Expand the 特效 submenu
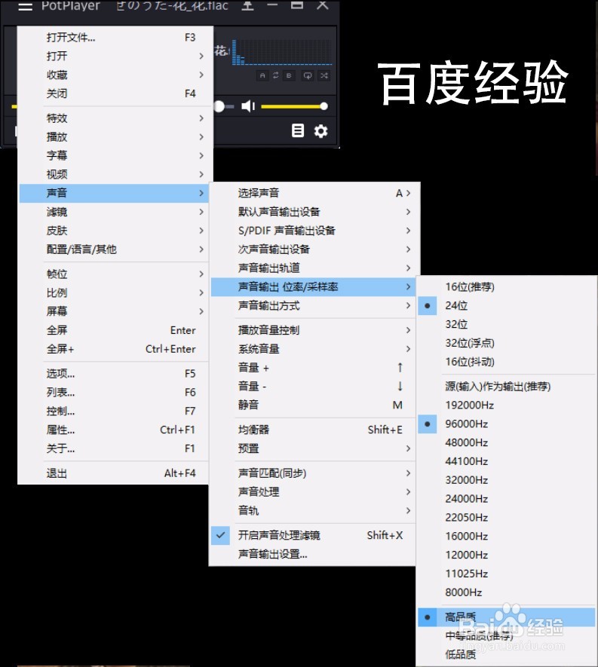This screenshot has width=598, height=667. tap(114, 118)
